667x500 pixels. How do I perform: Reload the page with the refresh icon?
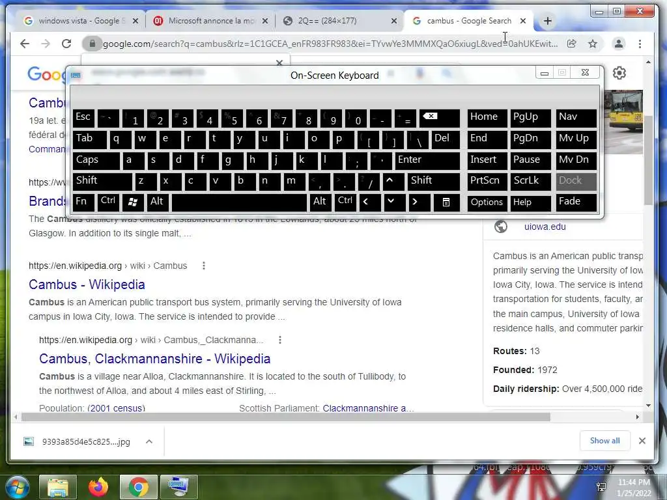tap(66, 44)
